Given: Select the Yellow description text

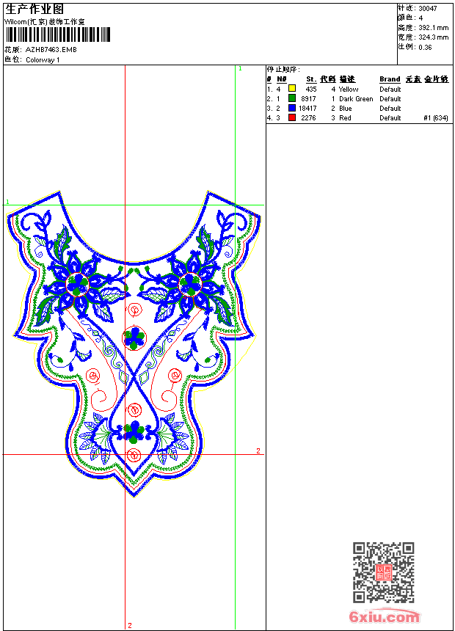Looking at the screenshot, I should click(x=349, y=90).
